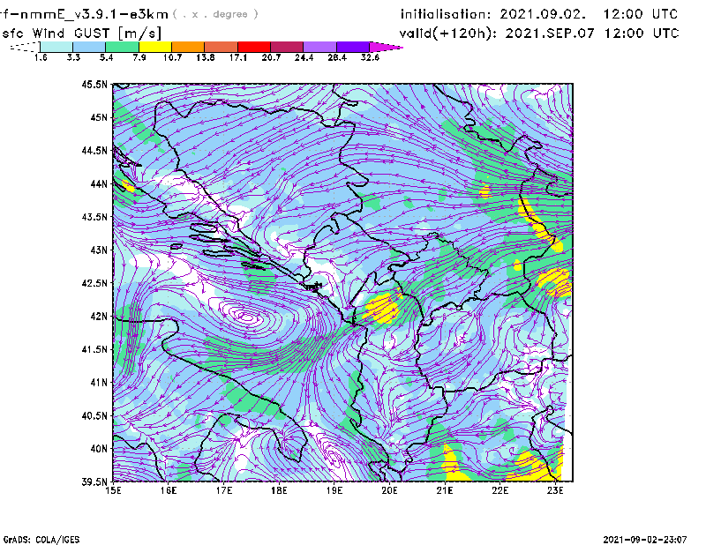Click the '44.5N' latitude label
This screenshot has height=545, width=706.
coord(95,150)
